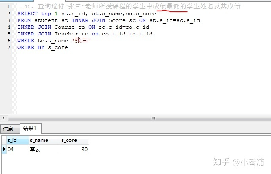Click line number 1 in gutter
Viewport: 271px width, 174px height.
9,7
